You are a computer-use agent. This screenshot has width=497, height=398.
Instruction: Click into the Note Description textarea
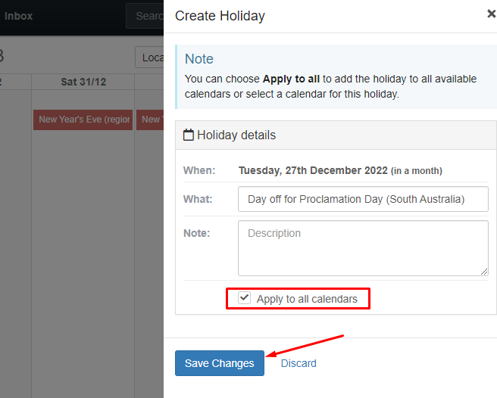[x=363, y=248]
